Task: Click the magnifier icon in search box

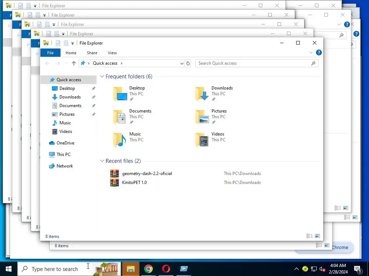Action: (x=313, y=63)
